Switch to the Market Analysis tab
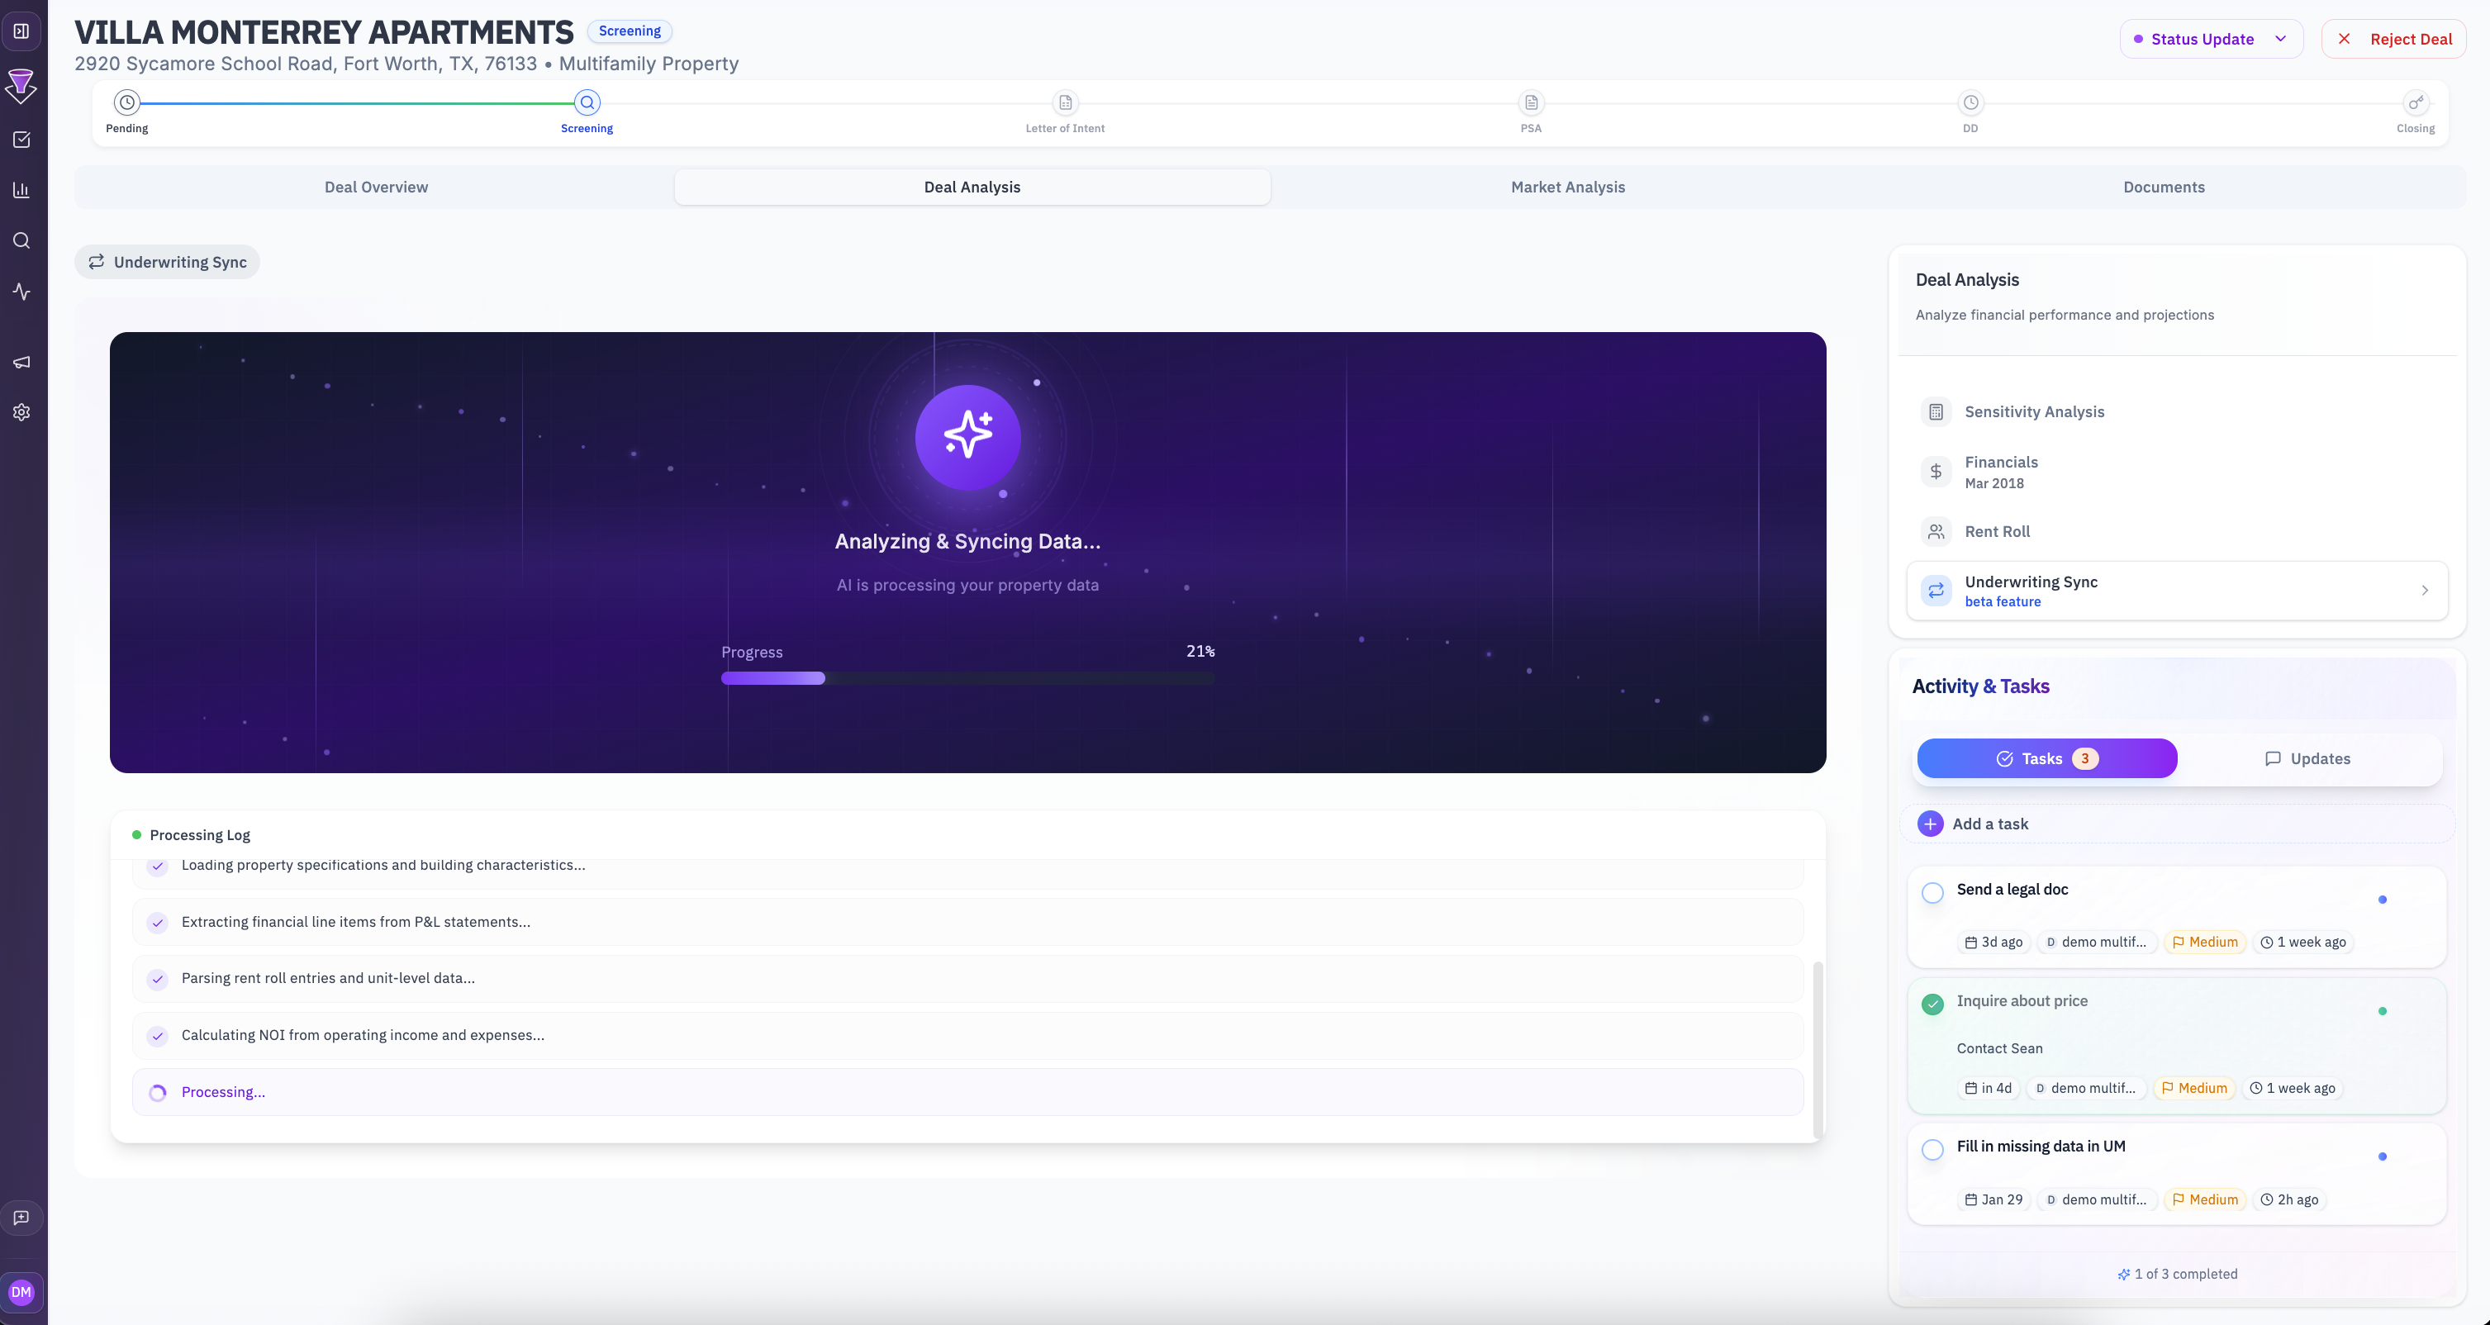2490x1325 pixels. [x=1567, y=188]
